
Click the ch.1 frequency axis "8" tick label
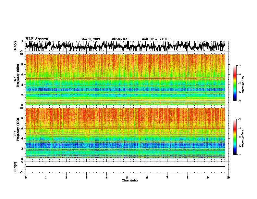[23, 64]
